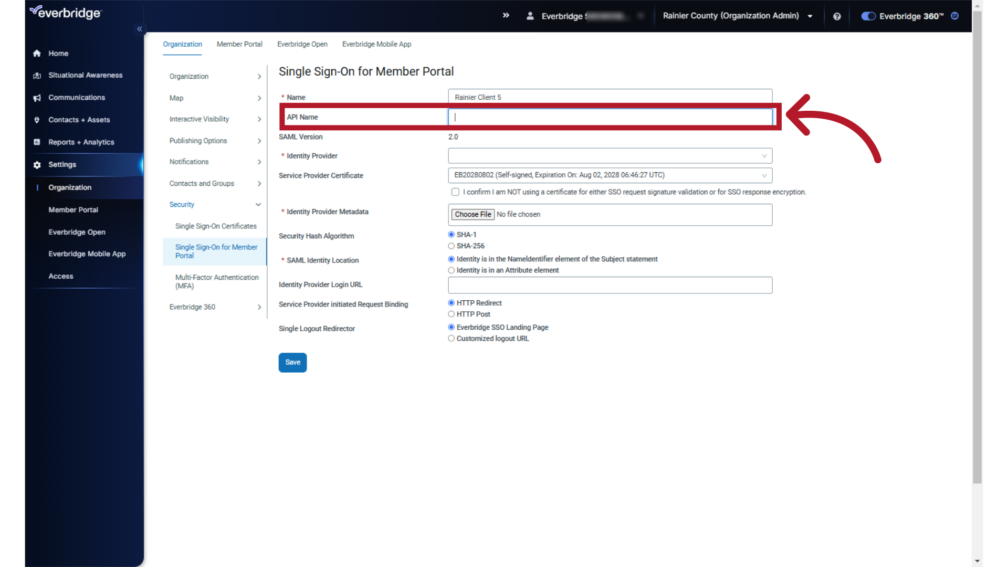Switch to Member Portal tab

[239, 44]
